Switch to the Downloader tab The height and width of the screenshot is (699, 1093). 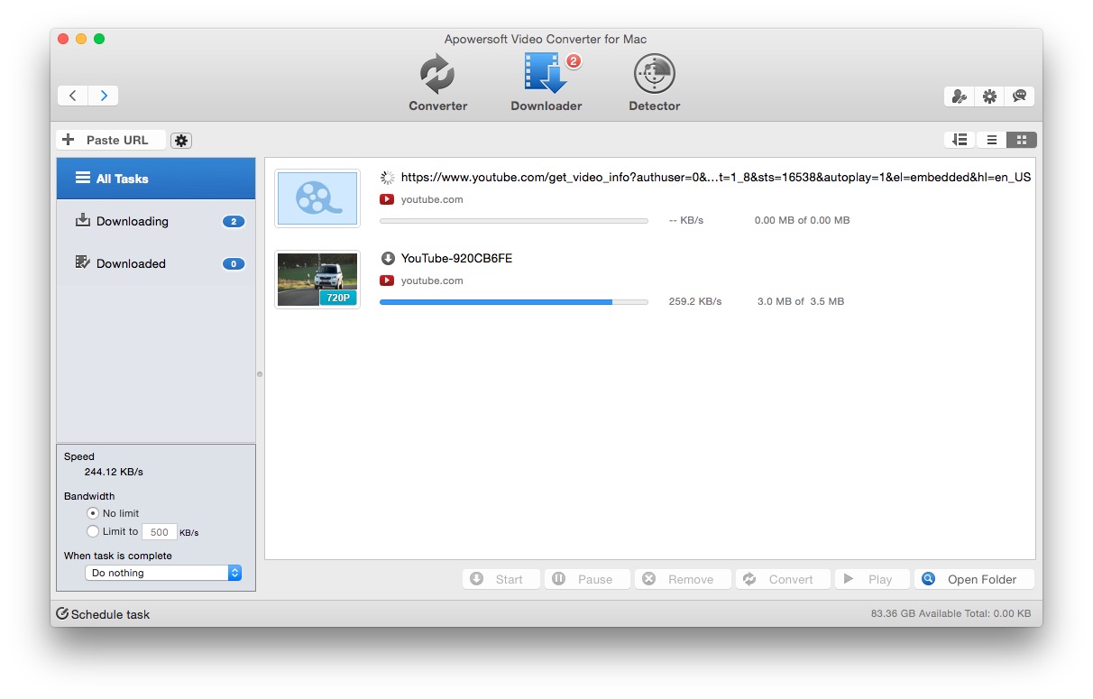point(546,83)
